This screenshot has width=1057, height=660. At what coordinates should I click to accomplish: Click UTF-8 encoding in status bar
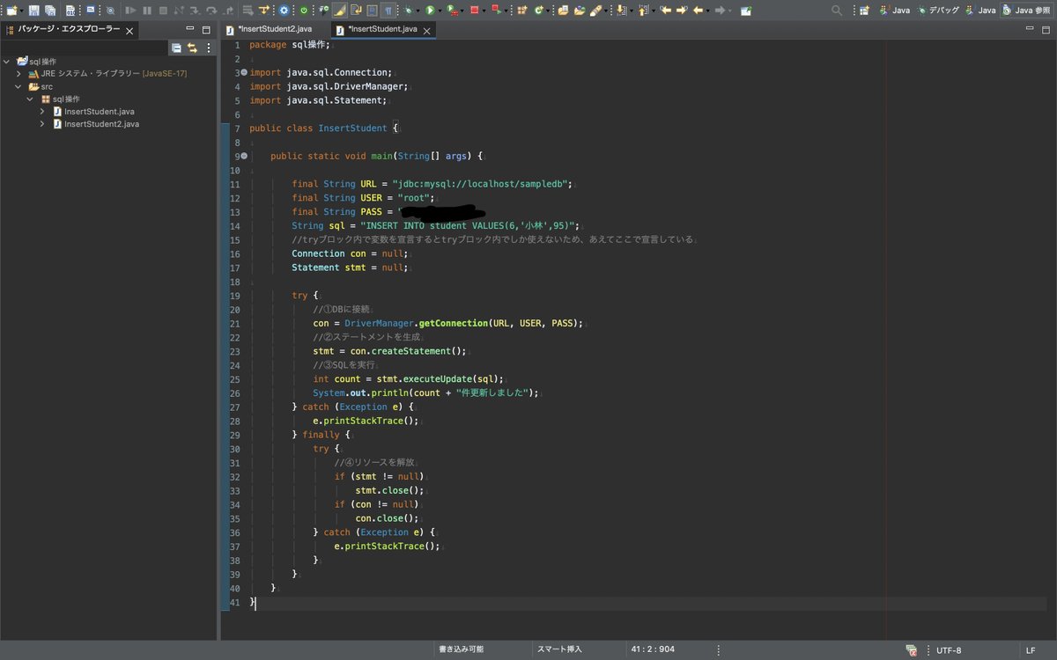[949, 650]
